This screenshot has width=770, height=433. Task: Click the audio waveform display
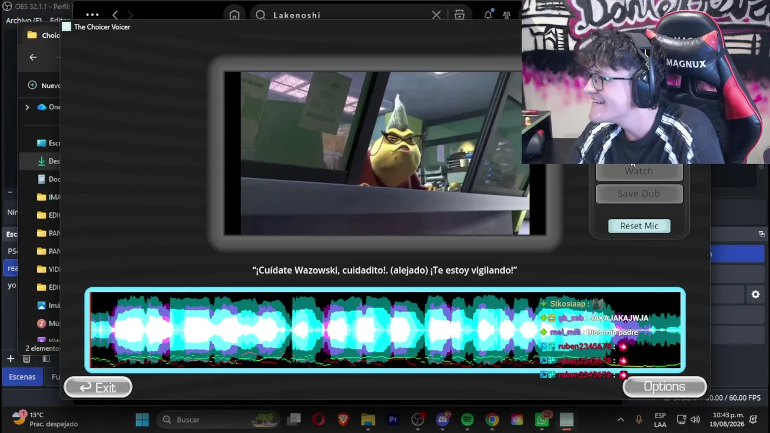385,330
